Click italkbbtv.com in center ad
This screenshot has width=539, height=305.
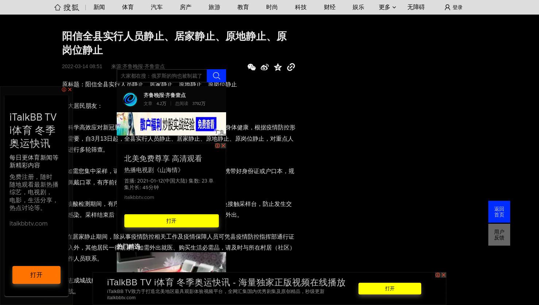[139, 197]
